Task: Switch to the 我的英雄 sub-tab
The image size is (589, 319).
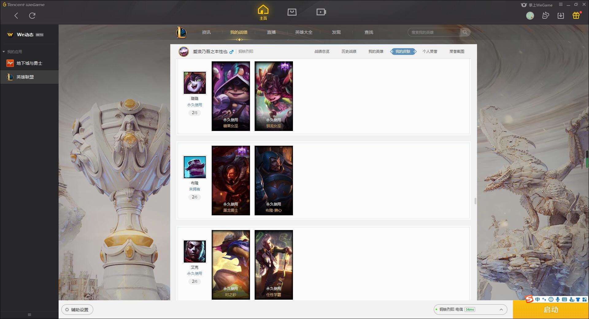Action: 376,52
